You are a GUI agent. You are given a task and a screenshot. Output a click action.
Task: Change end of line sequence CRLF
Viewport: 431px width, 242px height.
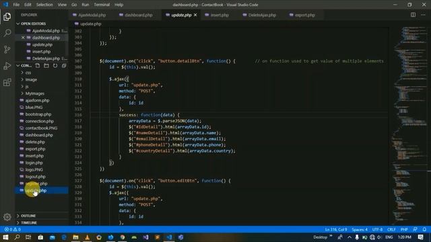(x=391, y=229)
